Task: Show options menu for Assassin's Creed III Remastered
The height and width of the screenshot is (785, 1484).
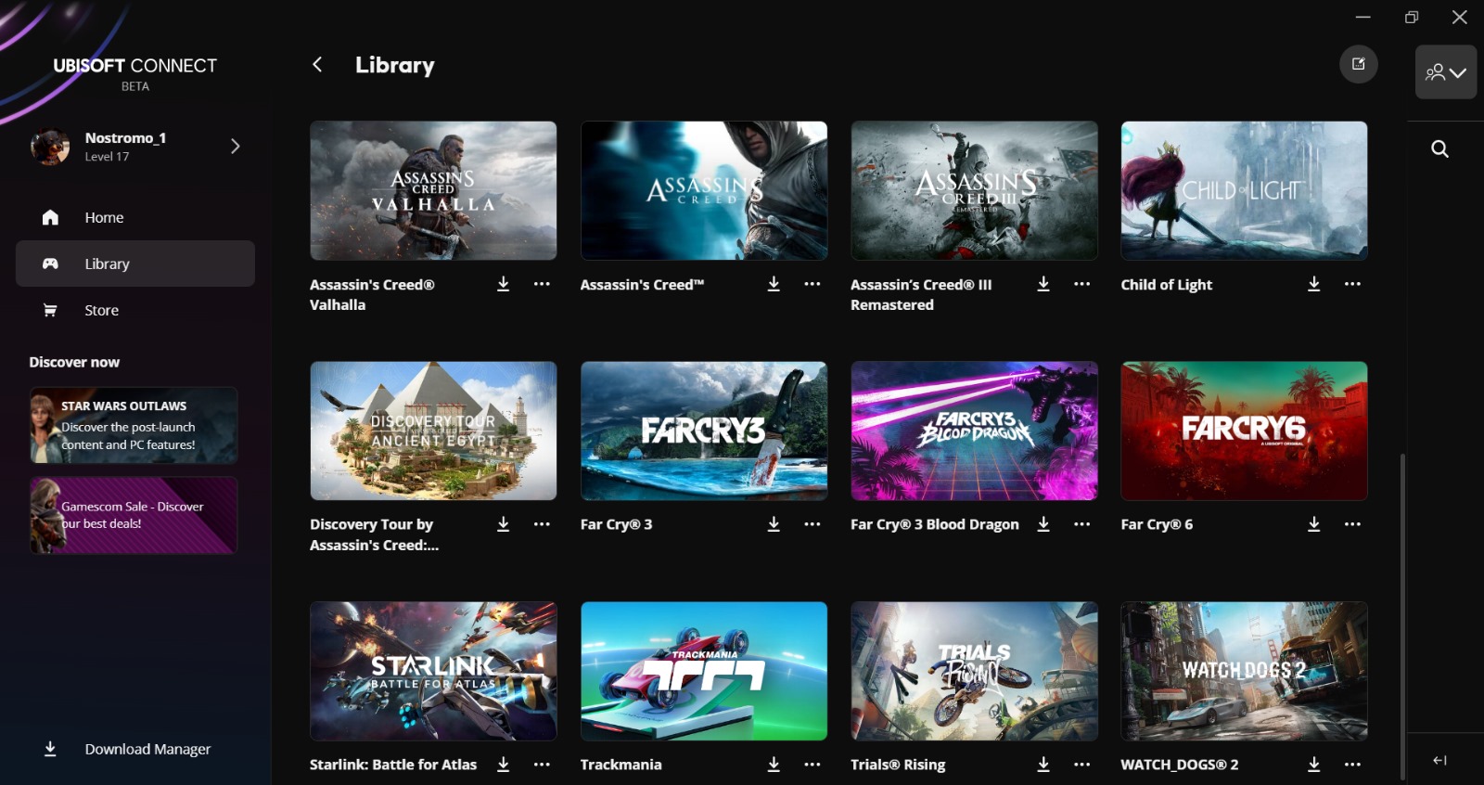Action: [x=1082, y=284]
